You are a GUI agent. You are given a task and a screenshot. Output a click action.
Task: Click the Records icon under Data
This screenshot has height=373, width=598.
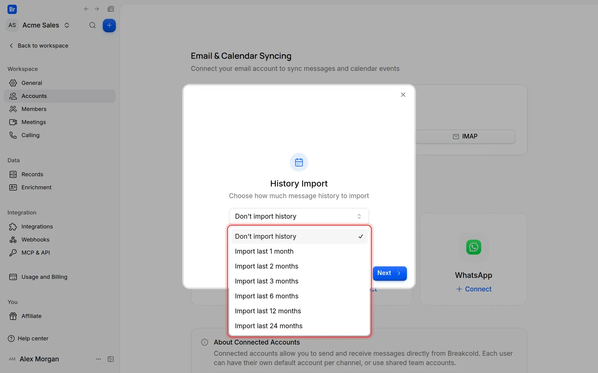(x=13, y=174)
